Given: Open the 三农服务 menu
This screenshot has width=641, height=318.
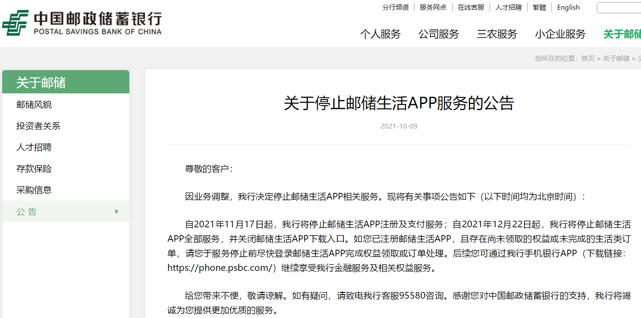Looking at the screenshot, I should (x=497, y=34).
